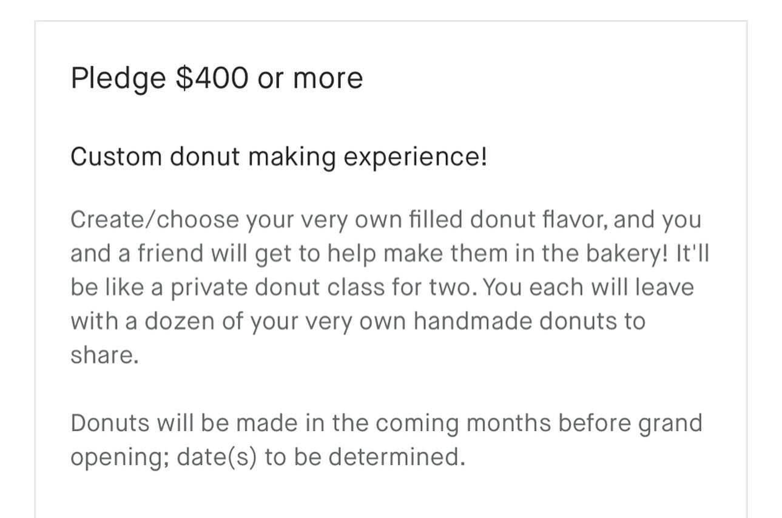Click the line "with a dozen of your very own"
Screen dimensions: 782x518
point(358,321)
